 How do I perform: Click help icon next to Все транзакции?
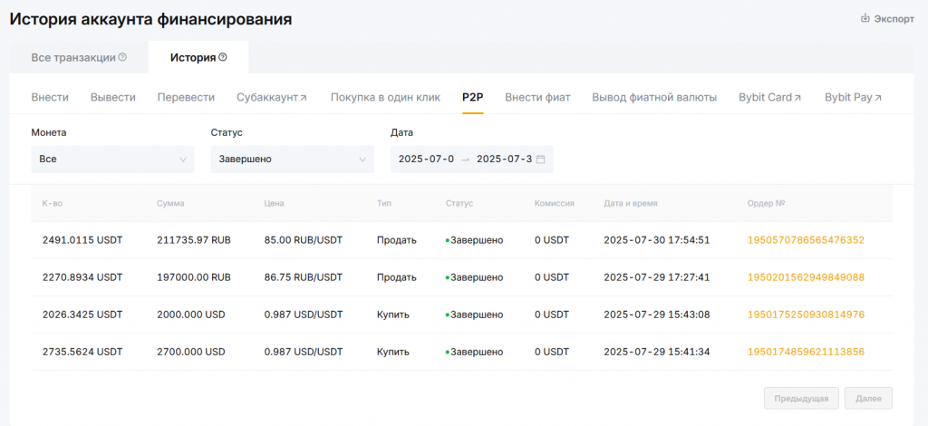[x=122, y=58]
